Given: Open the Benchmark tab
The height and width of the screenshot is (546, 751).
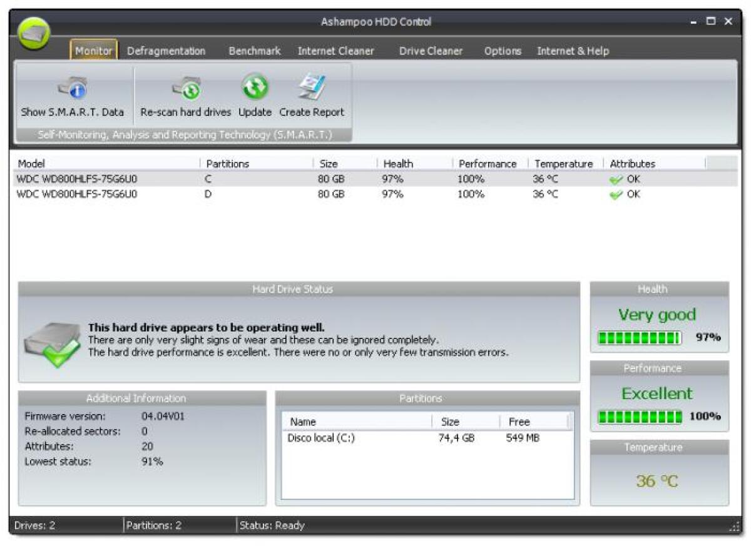Looking at the screenshot, I should point(254,51).
